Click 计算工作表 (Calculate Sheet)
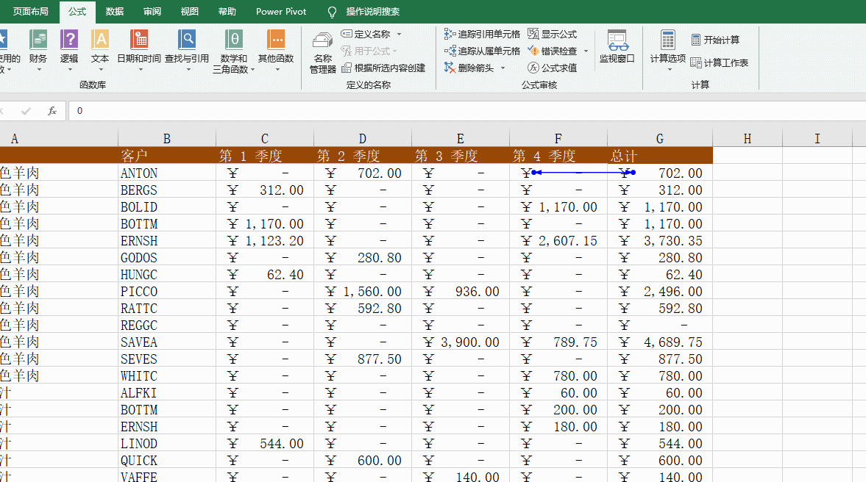Viewport: 866px width, 482px height. tap(720, 63)
